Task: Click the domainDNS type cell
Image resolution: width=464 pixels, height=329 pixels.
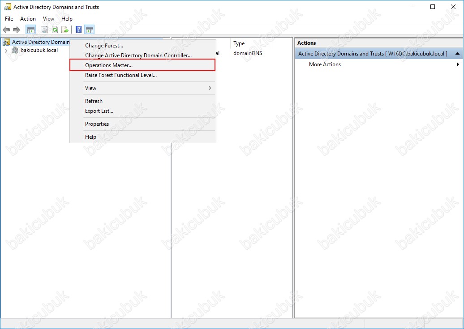Action: coord(248,53)
